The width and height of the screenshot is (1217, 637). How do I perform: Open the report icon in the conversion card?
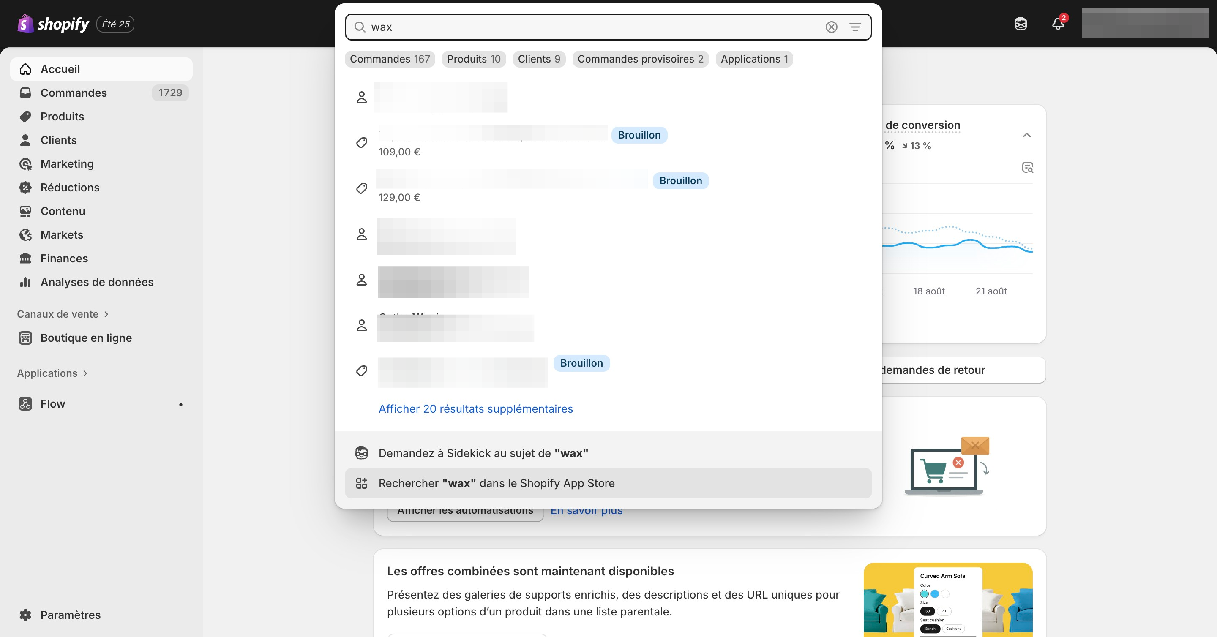pos(1027,168)
